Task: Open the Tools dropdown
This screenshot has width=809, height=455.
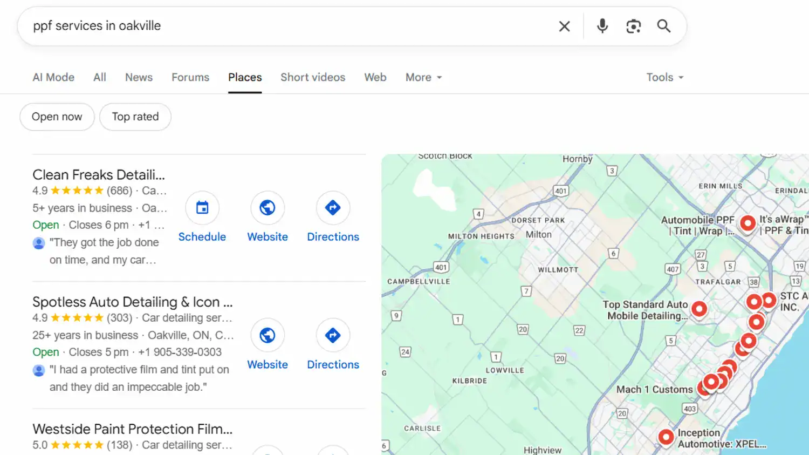Action: point(665,77)
